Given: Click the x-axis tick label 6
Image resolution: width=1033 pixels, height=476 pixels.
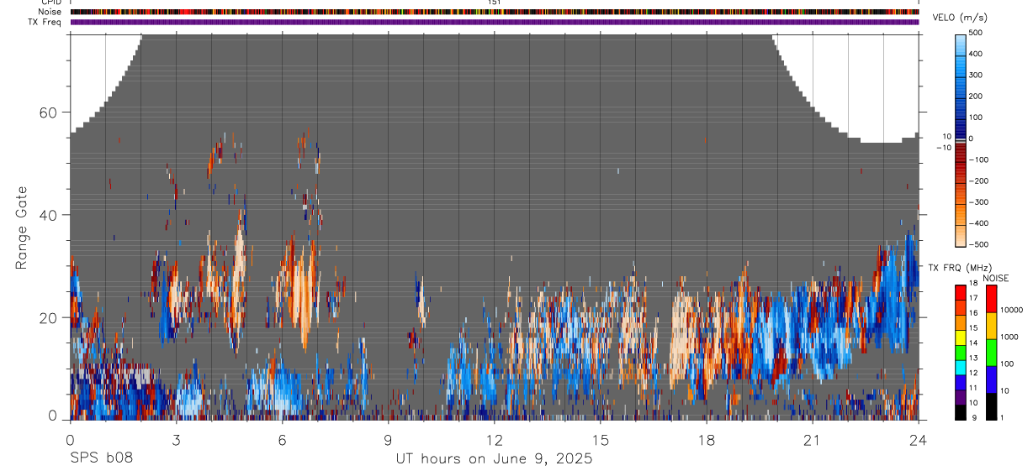Looking at the screenshot, I should (x=282, y=440).
